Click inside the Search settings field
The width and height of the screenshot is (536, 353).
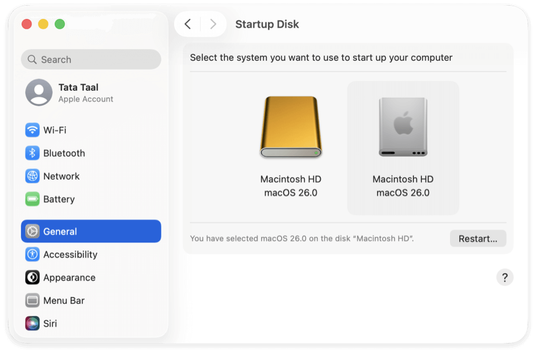click(90, 59)
